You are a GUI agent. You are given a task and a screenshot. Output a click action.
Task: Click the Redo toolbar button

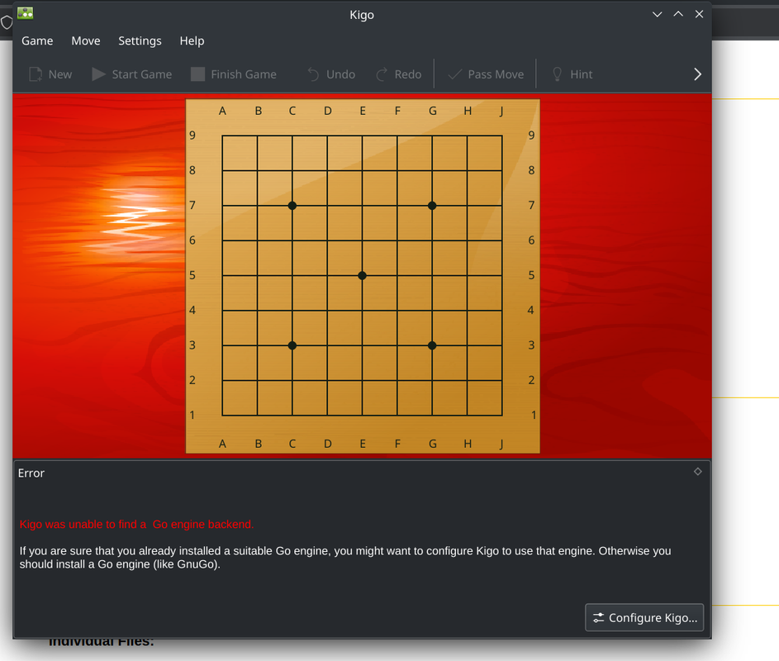(x=398, y=74)
